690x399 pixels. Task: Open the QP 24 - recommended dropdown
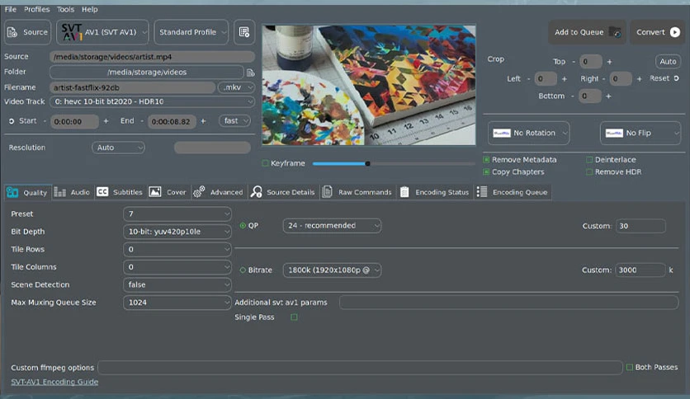[332, 225]
